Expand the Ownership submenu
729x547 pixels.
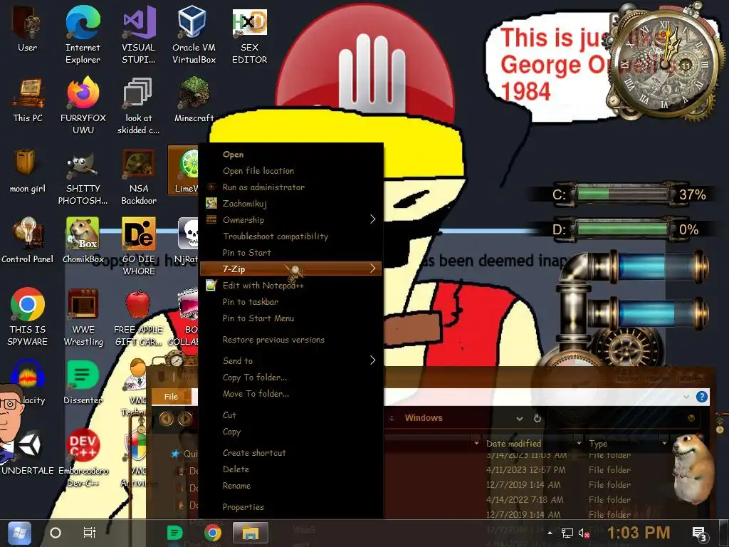click(290, 219)
